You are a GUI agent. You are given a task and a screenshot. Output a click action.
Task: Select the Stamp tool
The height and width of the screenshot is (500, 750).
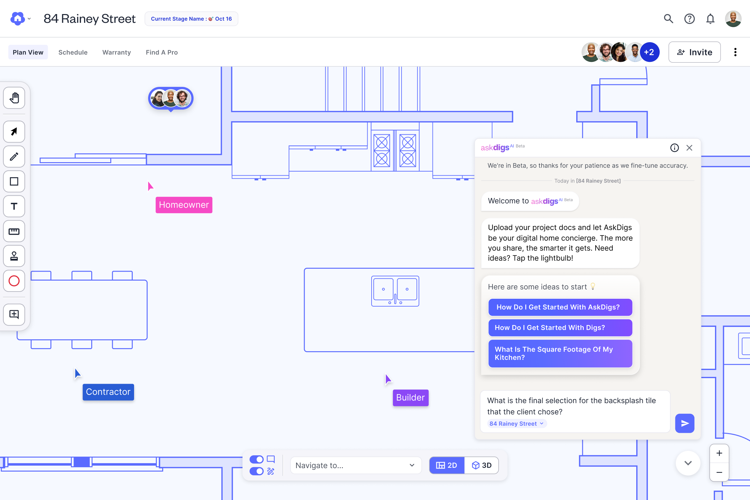[x=14, y=256]
